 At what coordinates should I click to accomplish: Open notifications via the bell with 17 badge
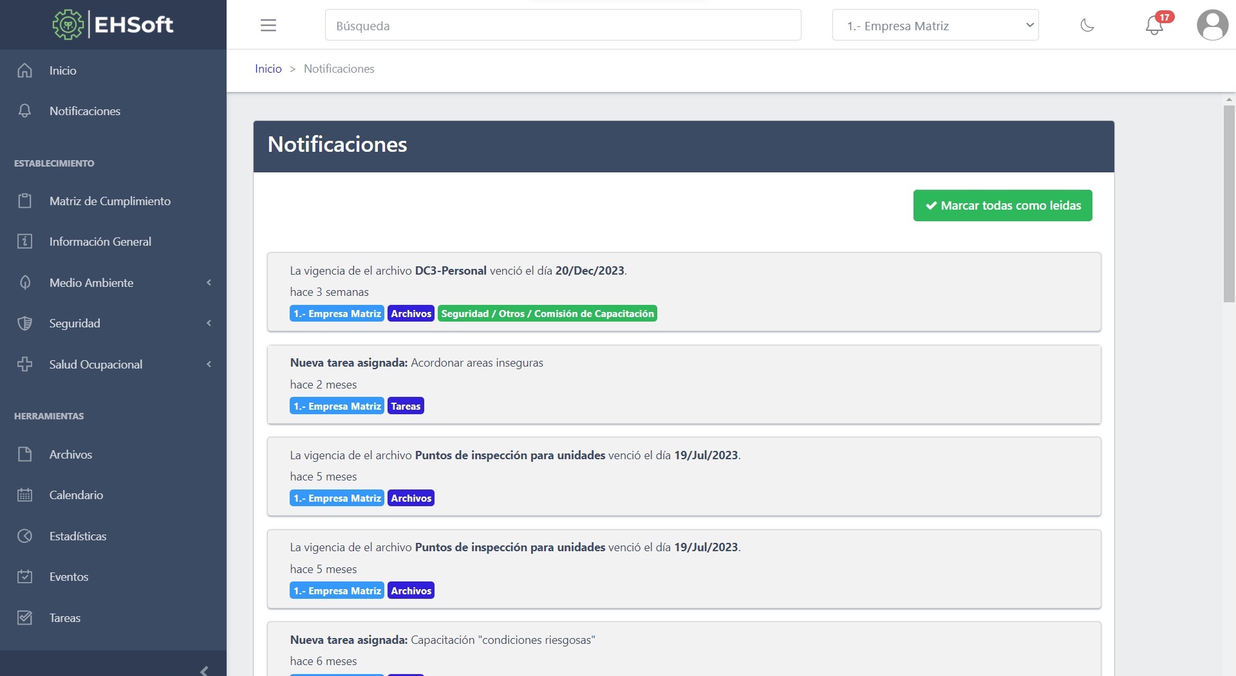(x=1154, y=26)
